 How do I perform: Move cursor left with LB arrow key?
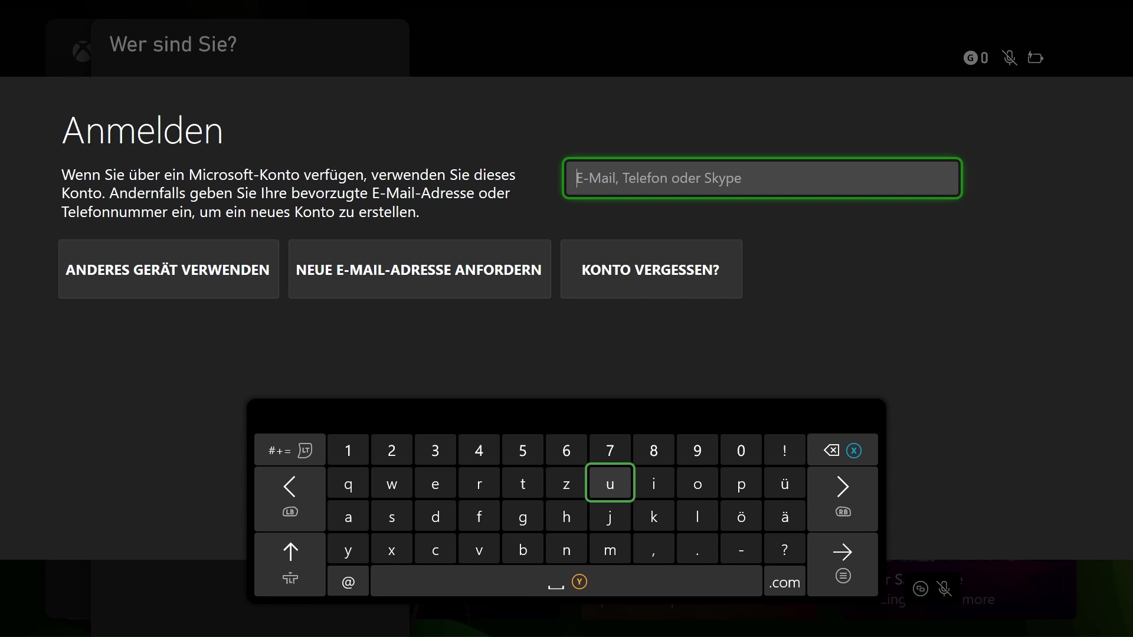click(290, 499)
